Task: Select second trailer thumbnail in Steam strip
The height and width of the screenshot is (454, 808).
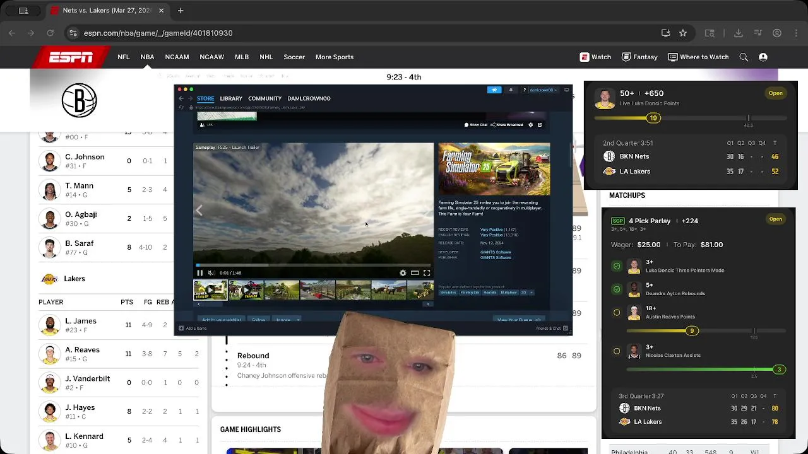Action: pos(246,290)
